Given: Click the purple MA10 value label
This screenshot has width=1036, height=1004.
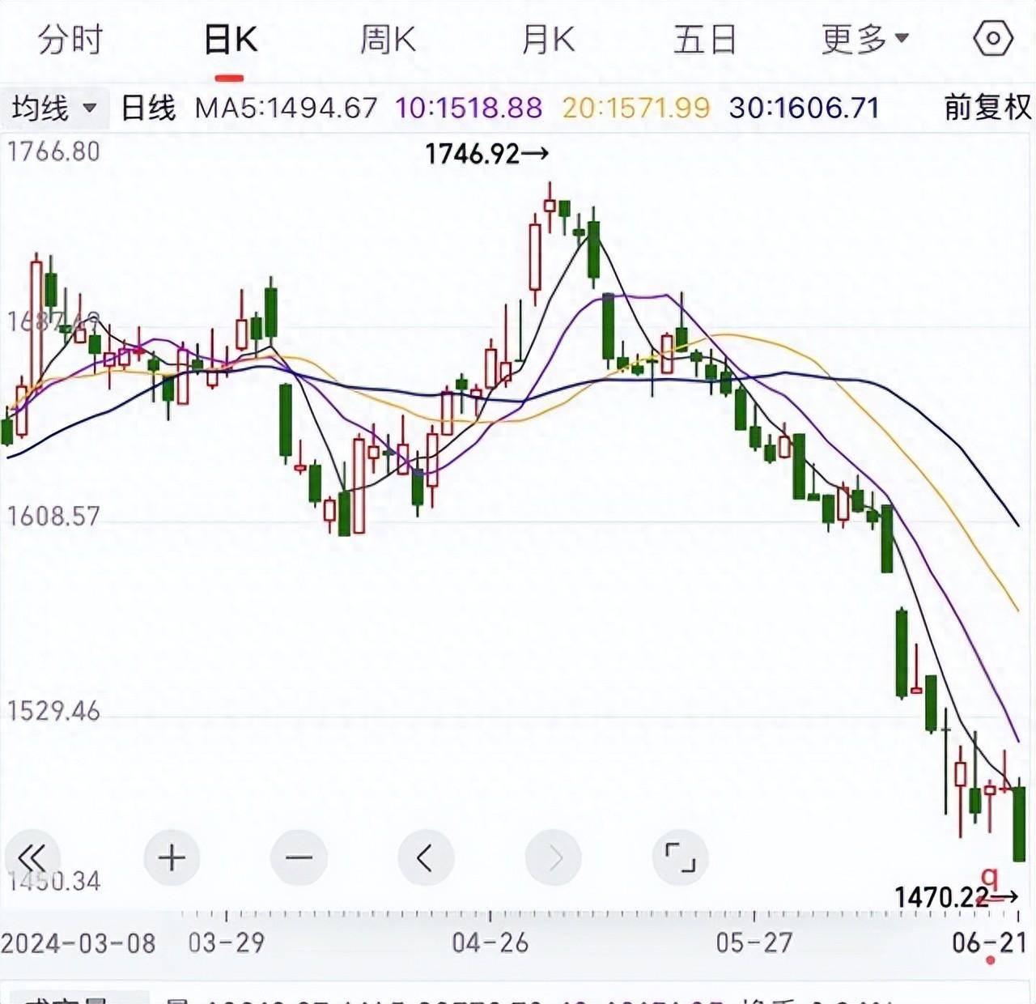Looking at the screenshot, I should pos(469,108).
